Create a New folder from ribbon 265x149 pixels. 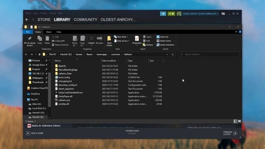(109, 41)
